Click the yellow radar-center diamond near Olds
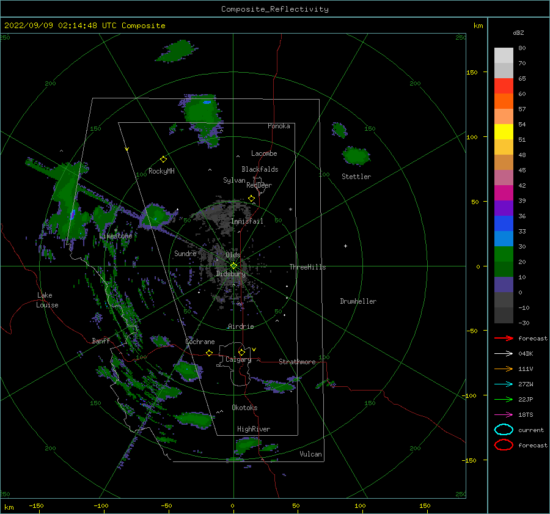Image resolution: width=550 pixels, height=514 pixels. tap(233, 266)
